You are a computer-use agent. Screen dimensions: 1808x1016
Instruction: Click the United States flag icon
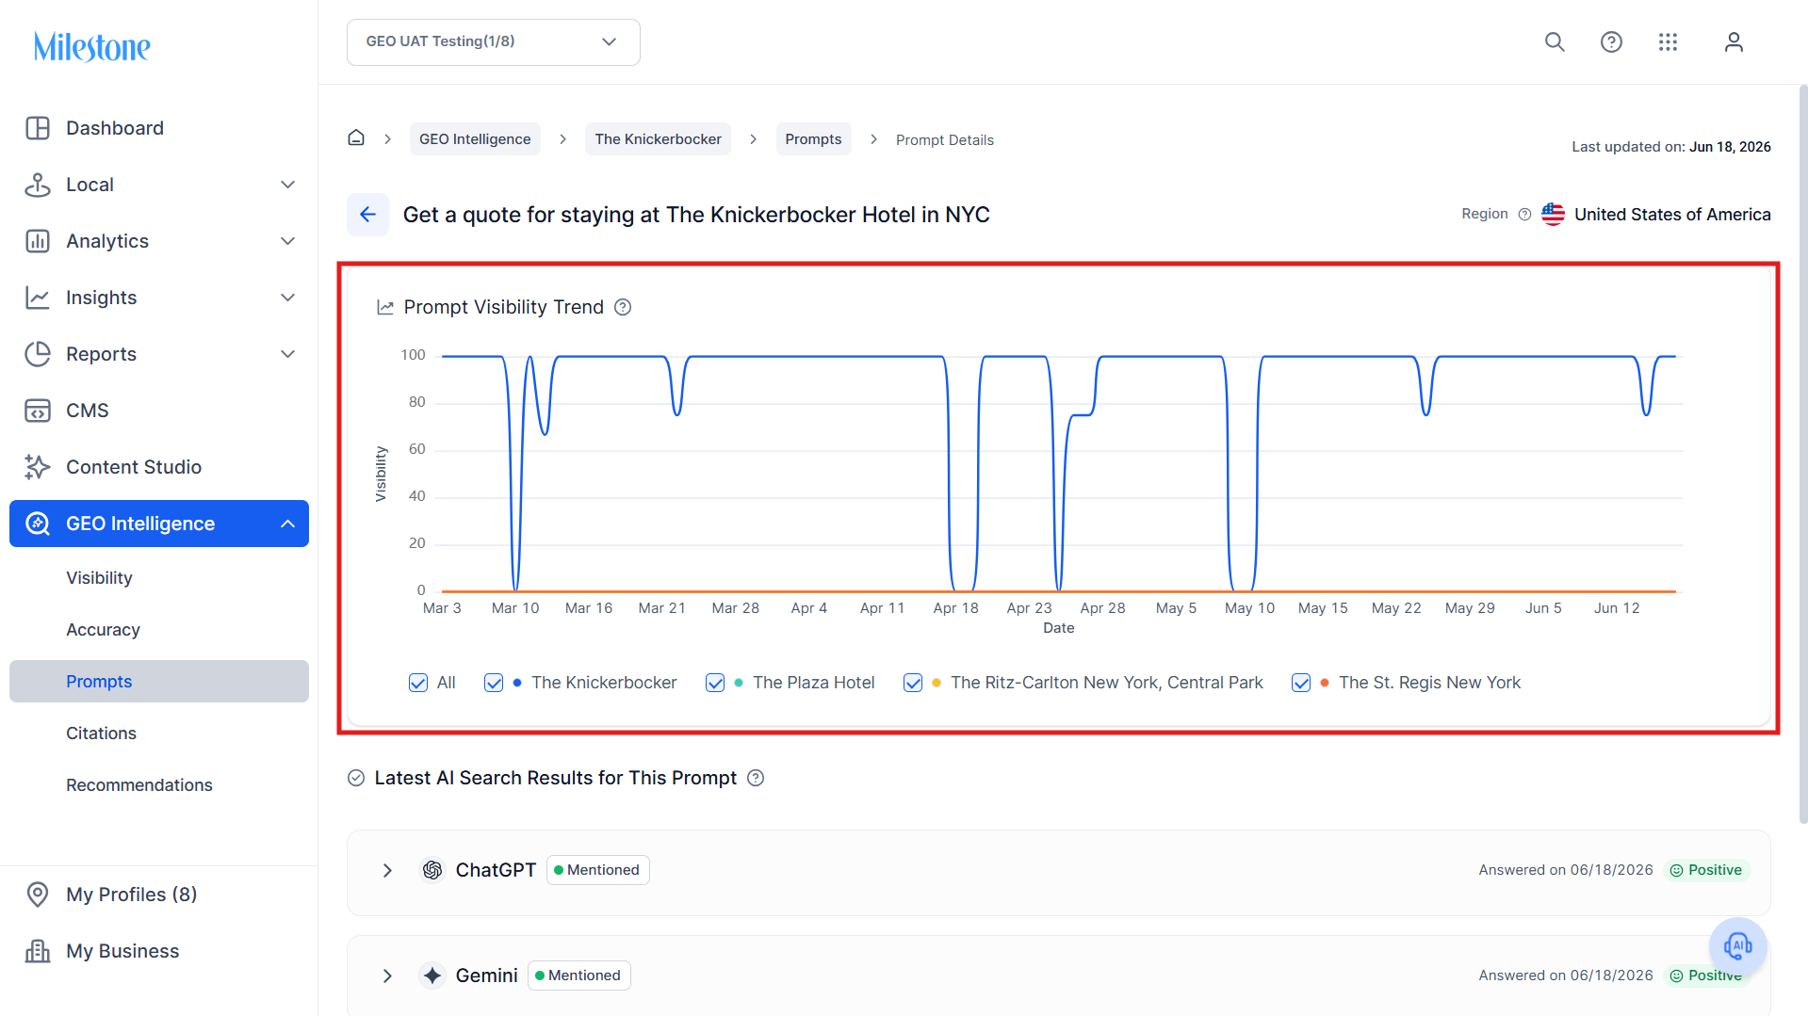[1553, 215]
